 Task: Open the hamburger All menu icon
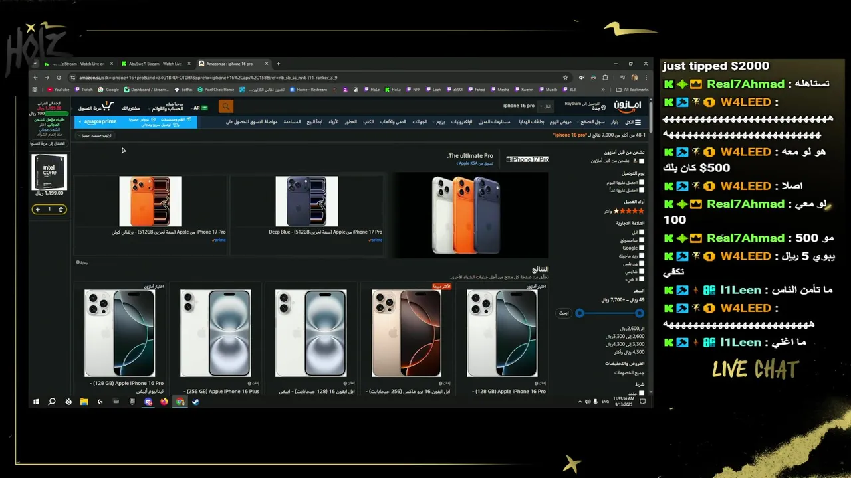click(638, 122)
